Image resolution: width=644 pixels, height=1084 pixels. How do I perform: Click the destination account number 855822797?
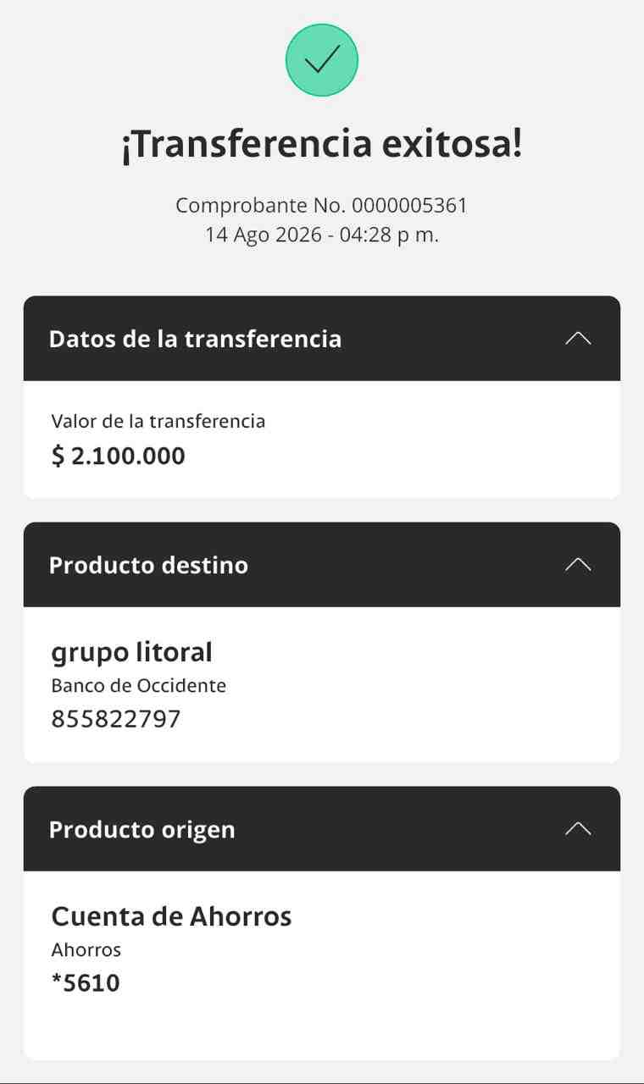tap(116, 719)
